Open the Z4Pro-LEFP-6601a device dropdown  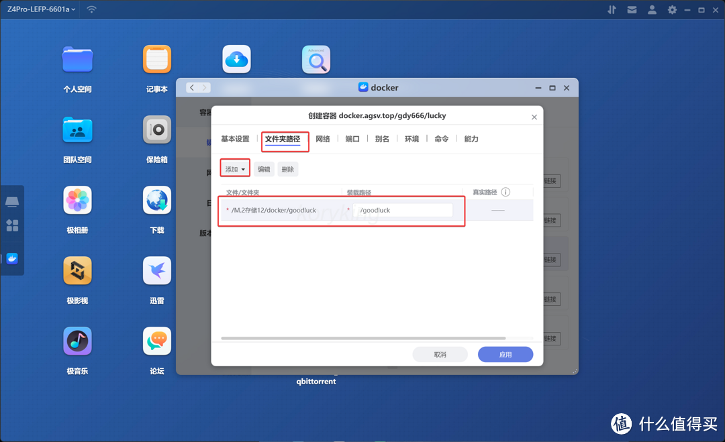point(40,9)
